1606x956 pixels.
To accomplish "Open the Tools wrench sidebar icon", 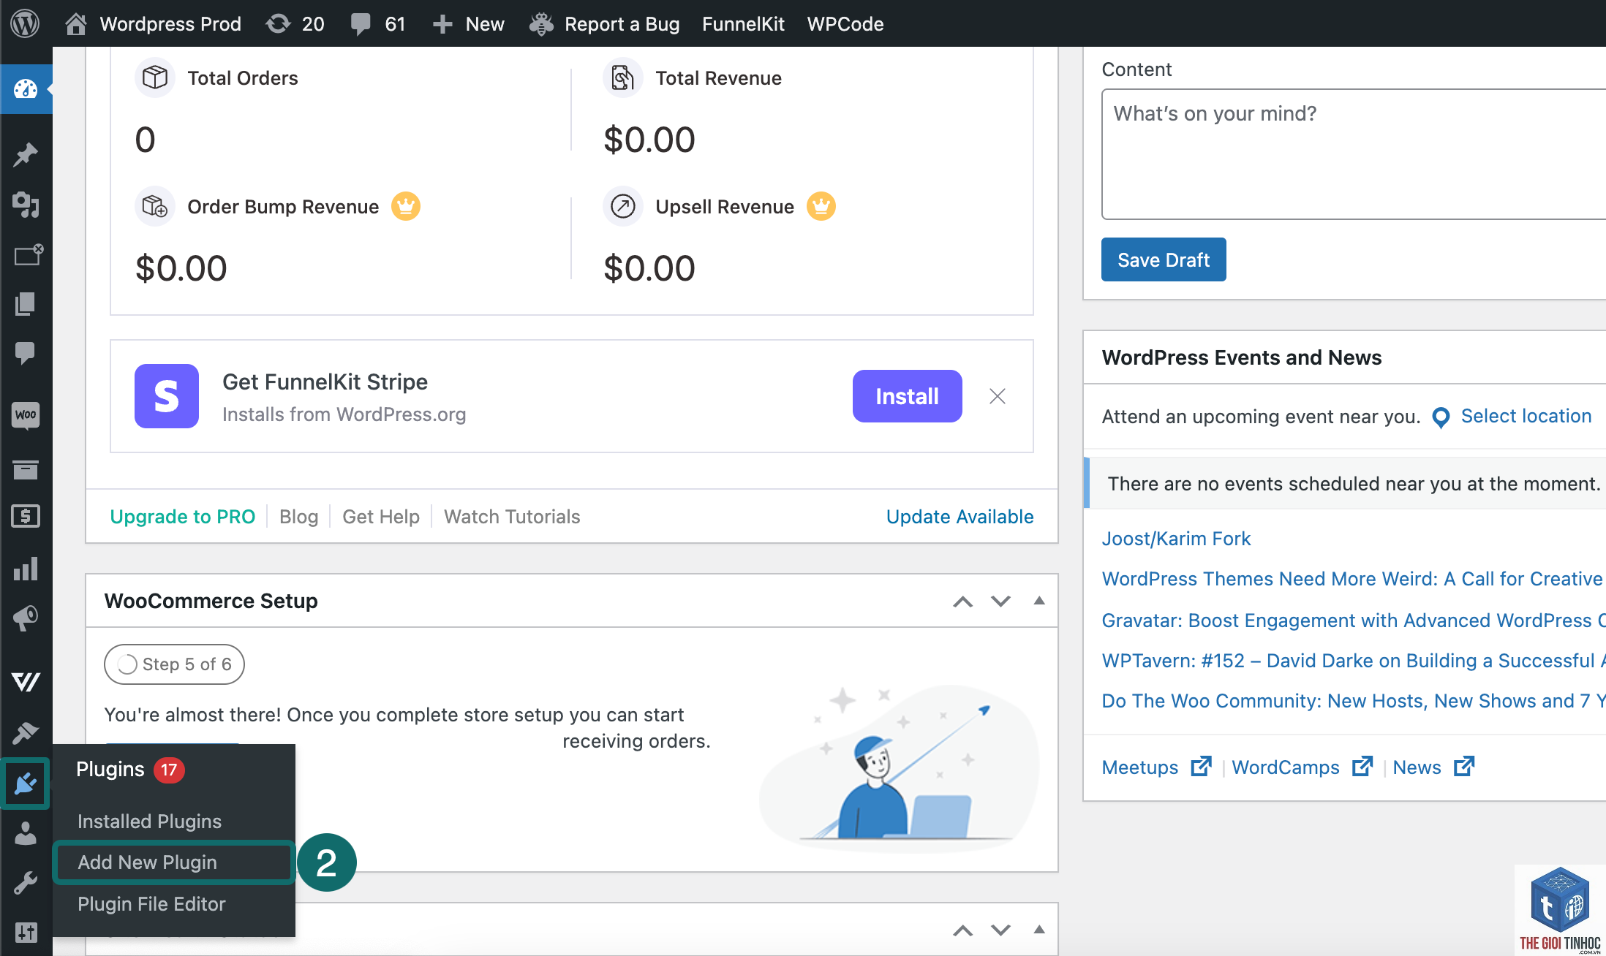I will point(26,882).
